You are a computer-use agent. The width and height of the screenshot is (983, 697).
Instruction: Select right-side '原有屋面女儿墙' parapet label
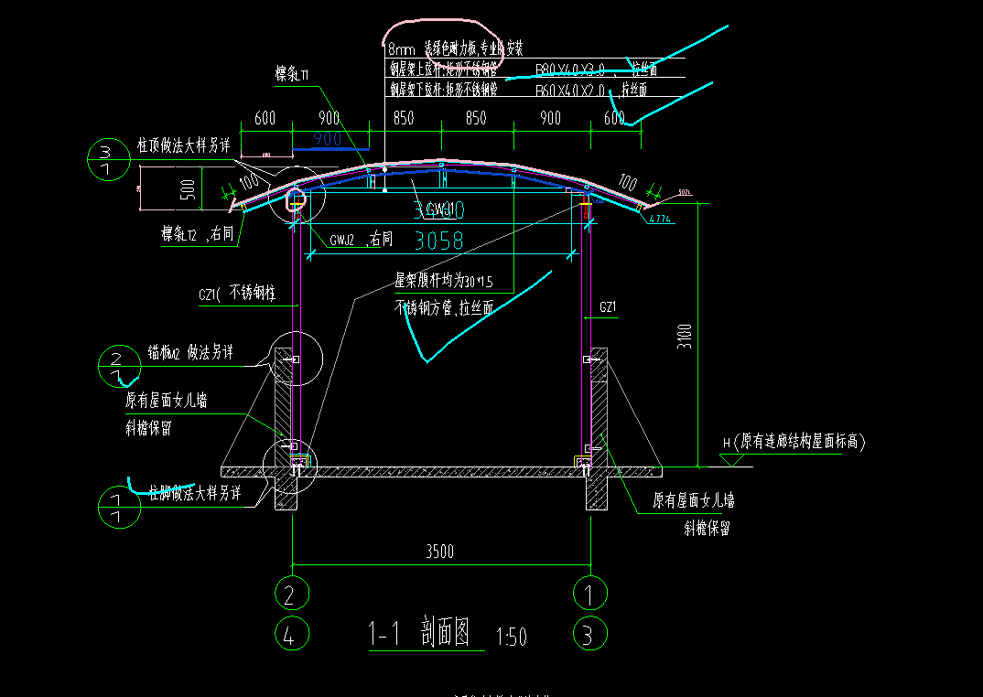pyautogui.click(x=694, y=500)
